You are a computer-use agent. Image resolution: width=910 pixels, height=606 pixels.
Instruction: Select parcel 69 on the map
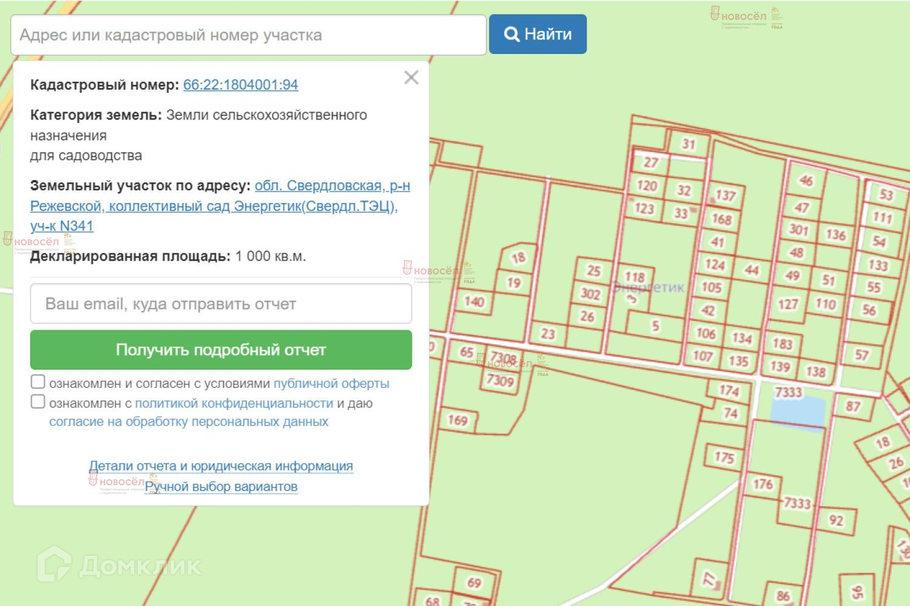474,583
